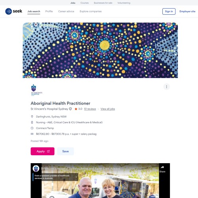
Task: Open the three-dot more options menu
Action: point(166,87)
